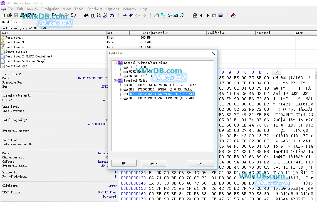Screen dimensions: 317x202
Task: Collapse the Physical Media tree node
Action: pyautogui.click(x=115, y=80)
